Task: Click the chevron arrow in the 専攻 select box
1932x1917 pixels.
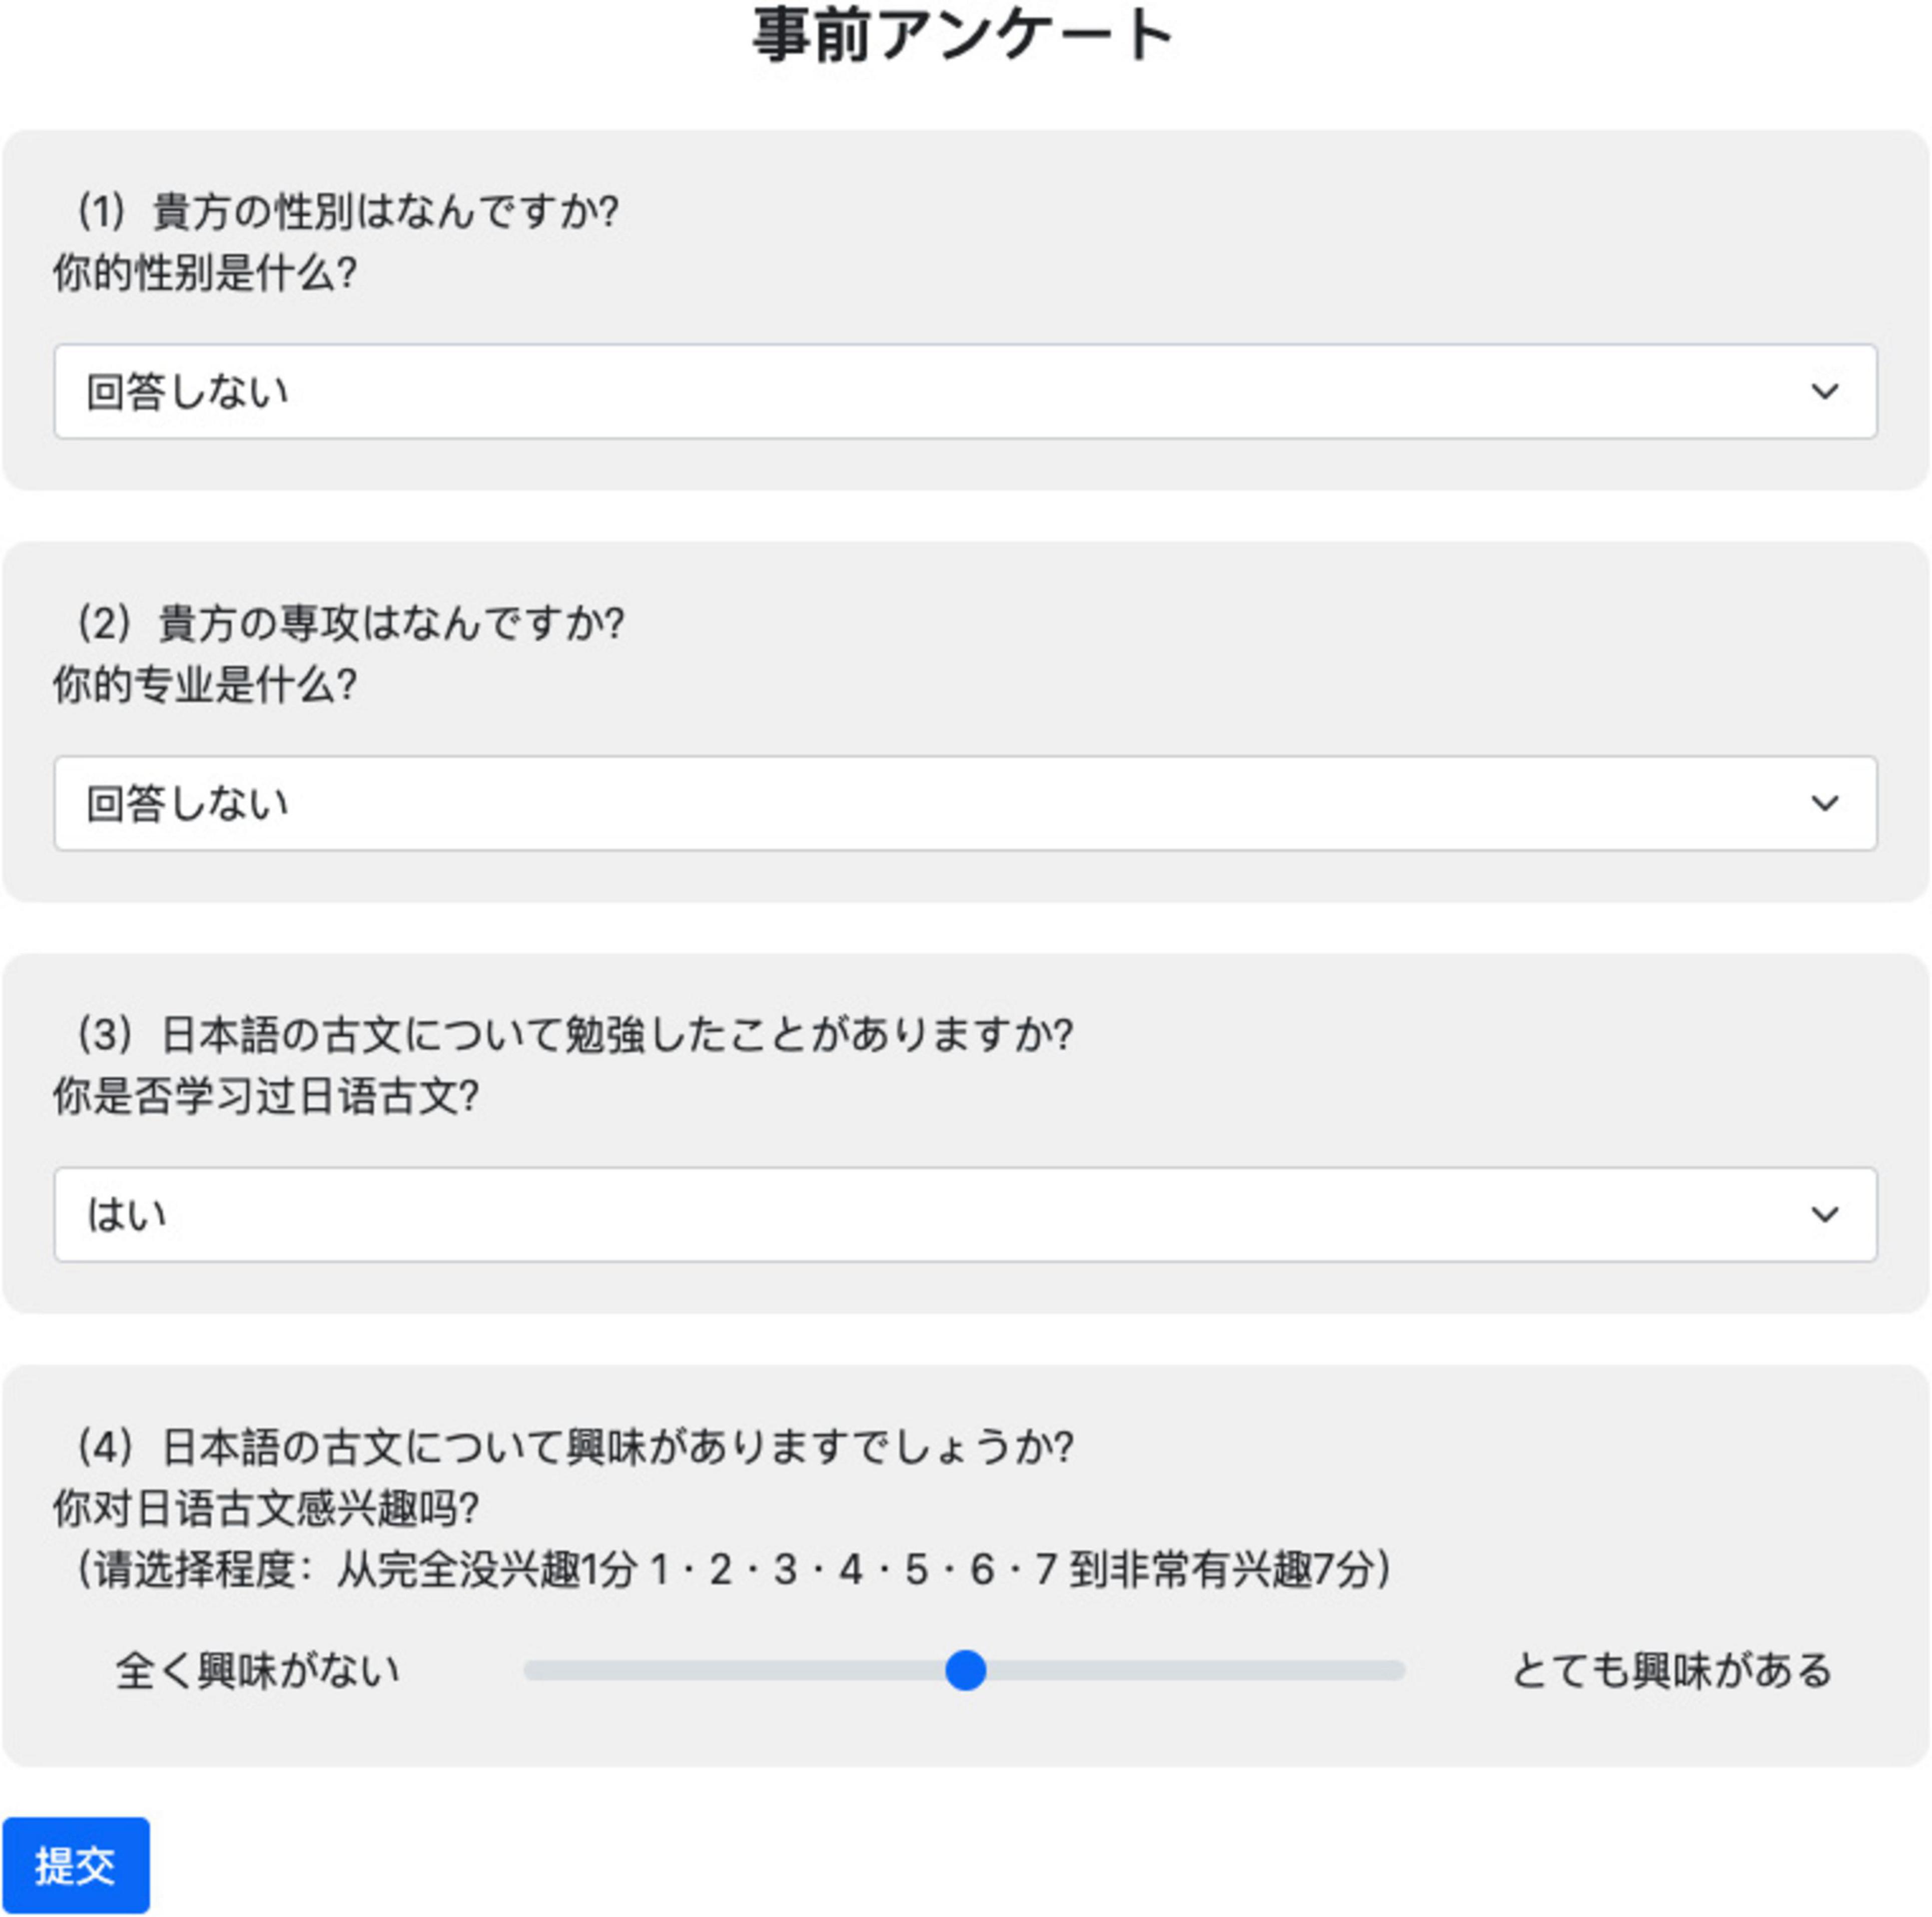Action: 1824,803
